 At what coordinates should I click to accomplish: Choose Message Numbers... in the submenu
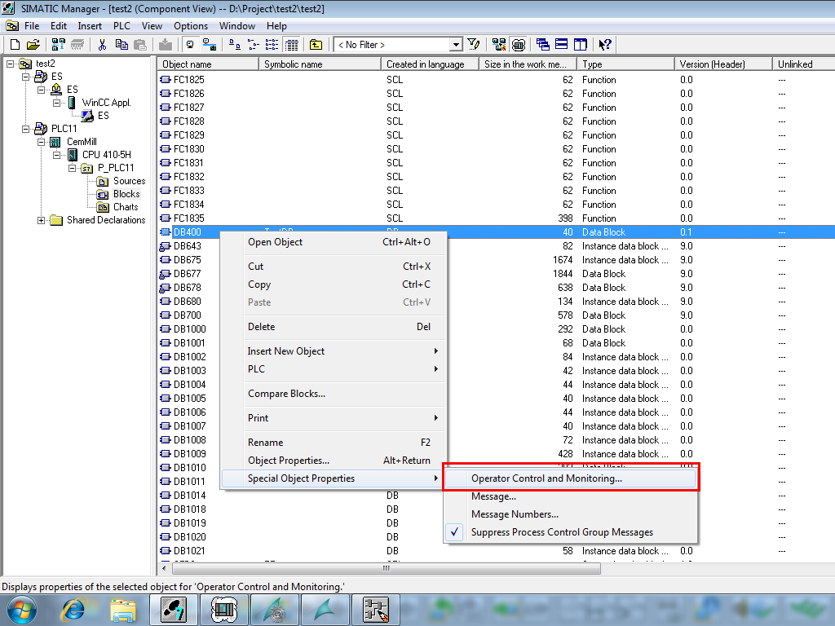570,514
